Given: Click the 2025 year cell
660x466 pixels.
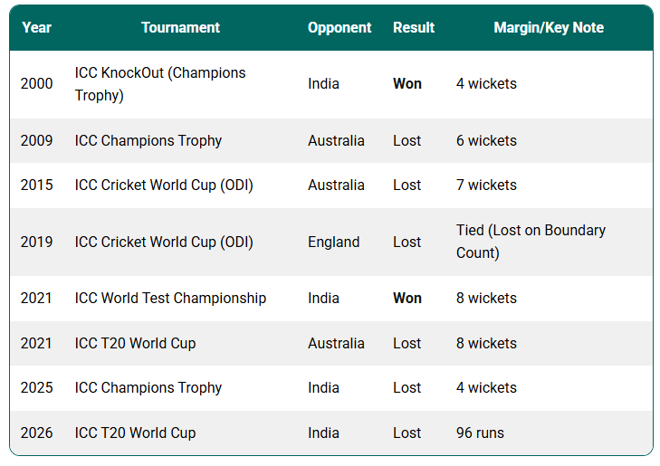Looking at the screenshot, I should point(37,388).
